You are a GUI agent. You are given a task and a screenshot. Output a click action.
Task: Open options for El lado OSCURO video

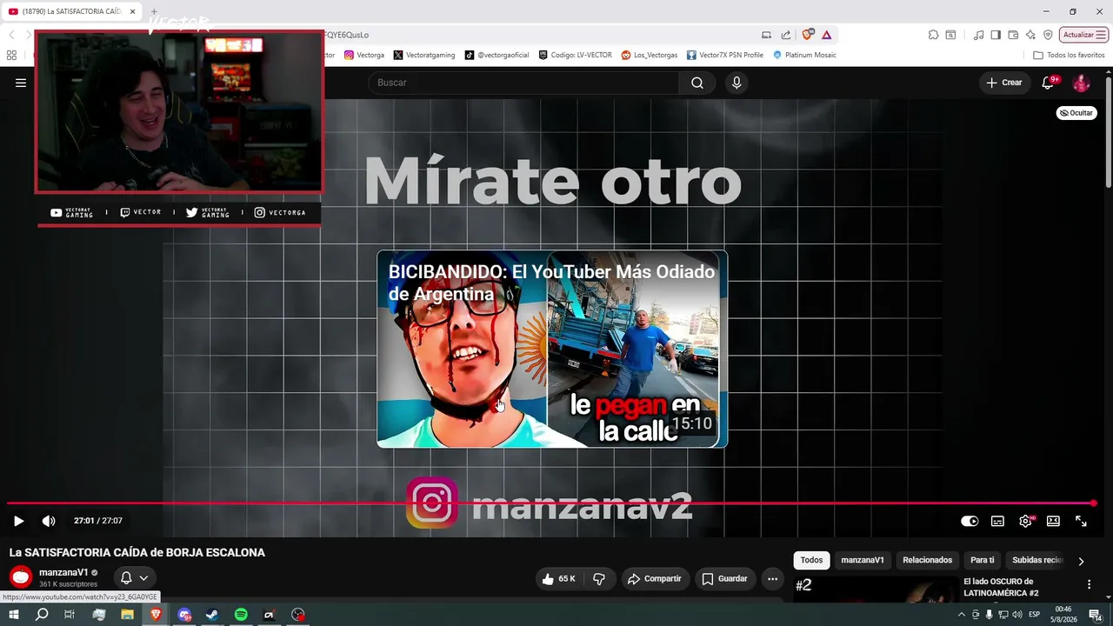(1089, 584)
